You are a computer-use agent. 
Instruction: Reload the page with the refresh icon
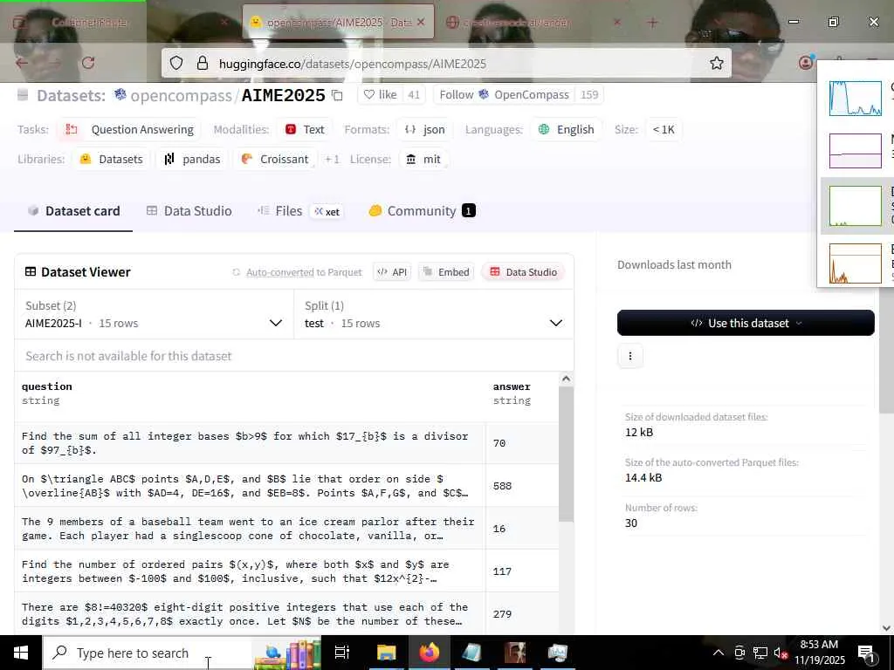(88, 63)
